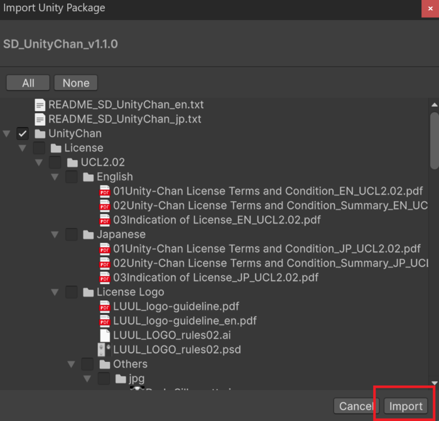
Task: Select the UCL2.02 folder label
Action: tap(103, 163)
